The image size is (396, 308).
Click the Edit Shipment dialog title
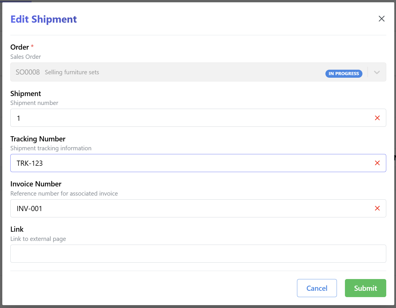coord(44,19)
